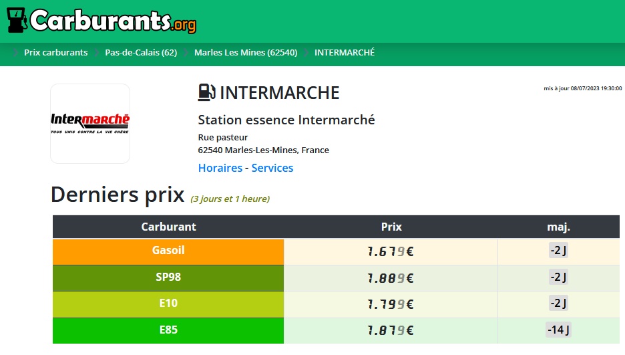
Task: Click the Prix column header
Action: click(391, 227)
